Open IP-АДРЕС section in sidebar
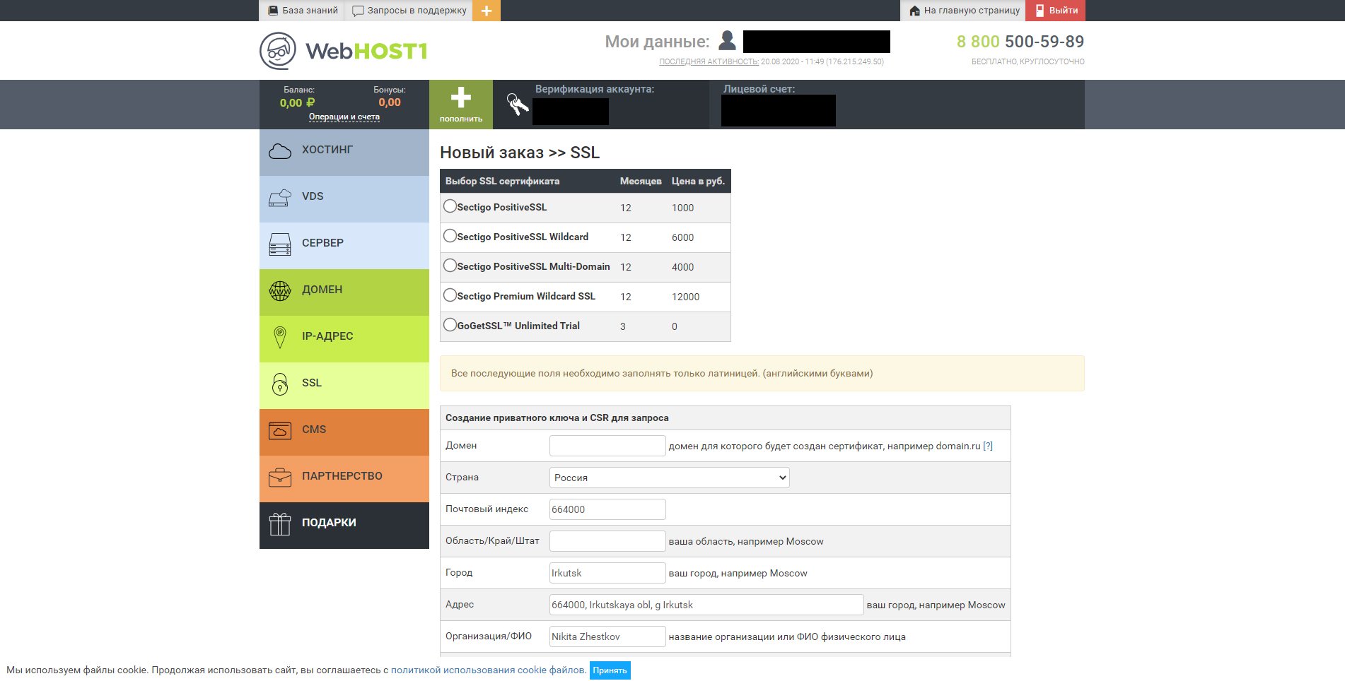 pos(344,339)
